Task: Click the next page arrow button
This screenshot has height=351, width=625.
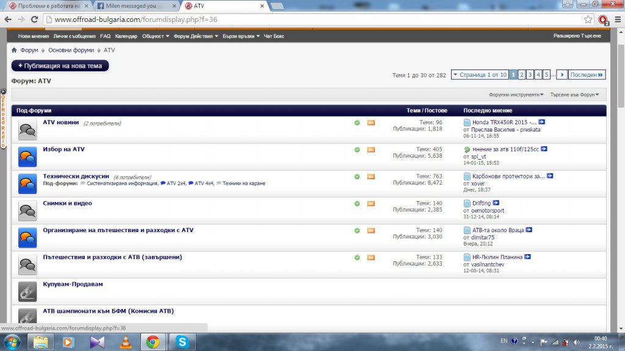Action: 562,75
